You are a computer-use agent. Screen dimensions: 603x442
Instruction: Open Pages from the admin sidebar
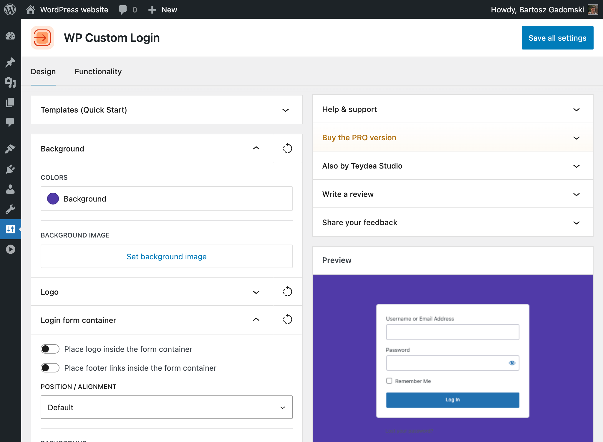[x=11, y=103]
